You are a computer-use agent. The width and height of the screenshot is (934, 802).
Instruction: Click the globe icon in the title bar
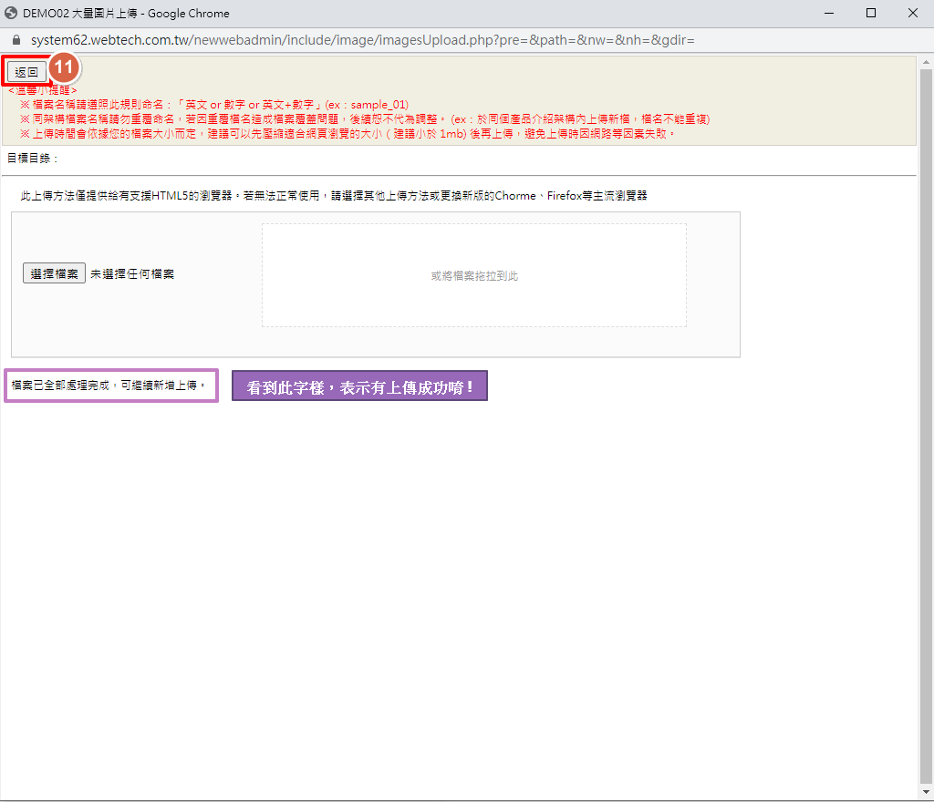(12, 14)
